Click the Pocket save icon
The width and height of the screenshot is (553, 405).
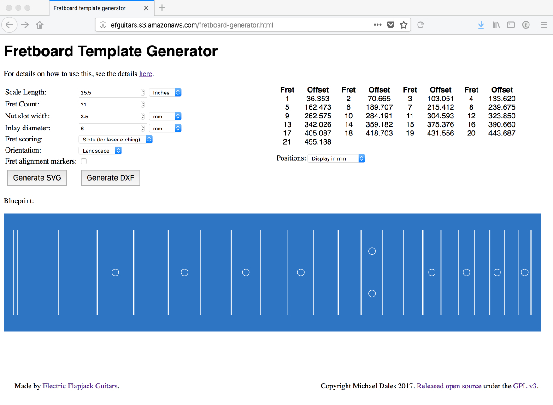point(390,25)
